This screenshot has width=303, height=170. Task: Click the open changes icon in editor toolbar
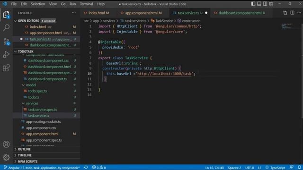pos(285,13)
